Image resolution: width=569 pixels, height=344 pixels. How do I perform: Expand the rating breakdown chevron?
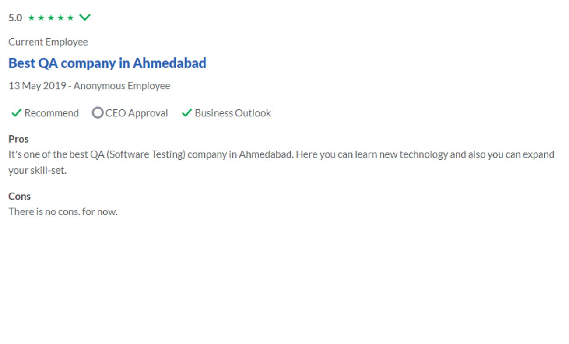point(84,18)
